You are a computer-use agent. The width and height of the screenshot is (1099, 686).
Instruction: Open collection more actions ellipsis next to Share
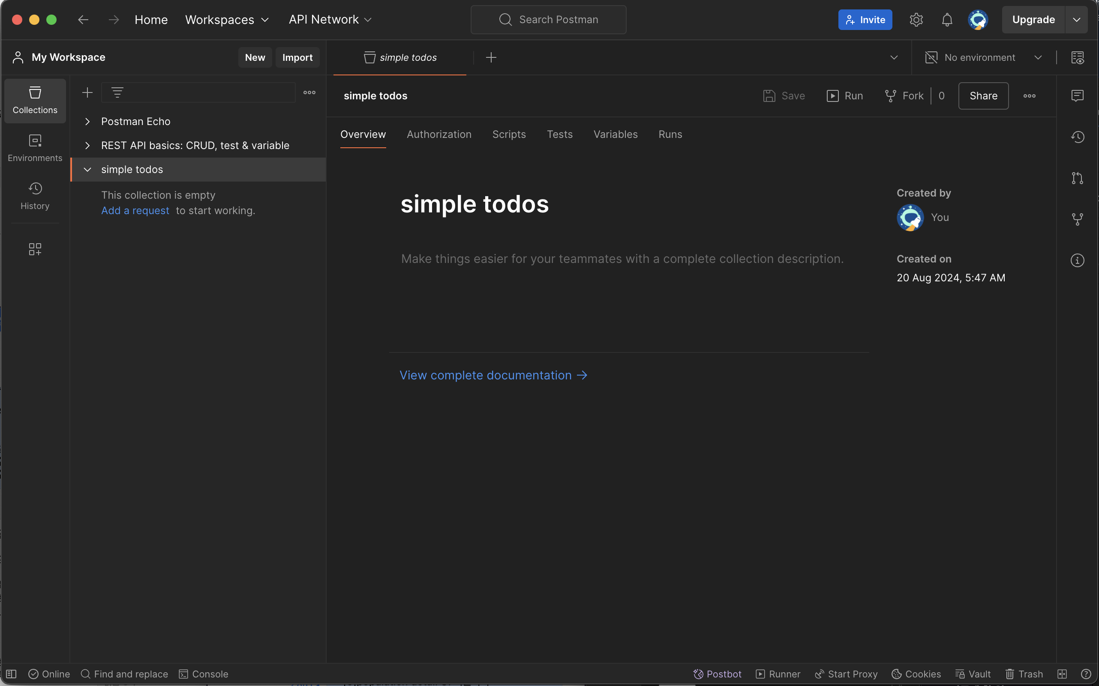tap(1030, 96)
